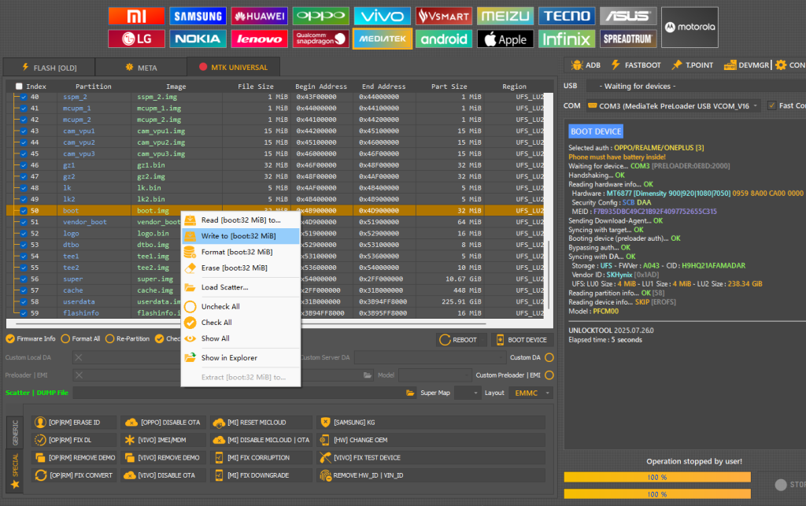Image resolution: width=806 pixels, height=506 pixels.
Task: Launch DEVMGR device manager
Action: (x=746, y=65)
